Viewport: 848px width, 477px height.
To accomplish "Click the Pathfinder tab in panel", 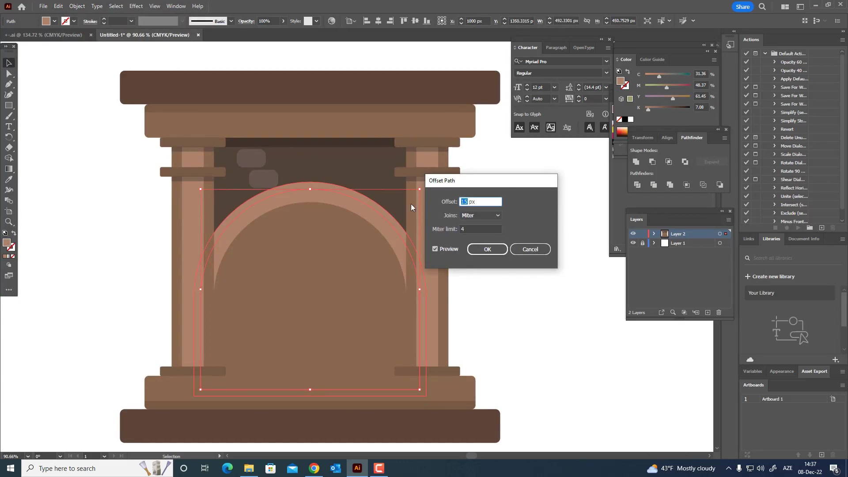I will coord(693,137).
